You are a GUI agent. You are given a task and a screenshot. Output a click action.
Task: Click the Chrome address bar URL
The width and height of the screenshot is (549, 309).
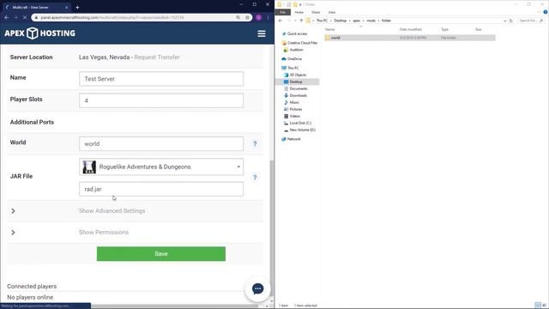point(112,17)
